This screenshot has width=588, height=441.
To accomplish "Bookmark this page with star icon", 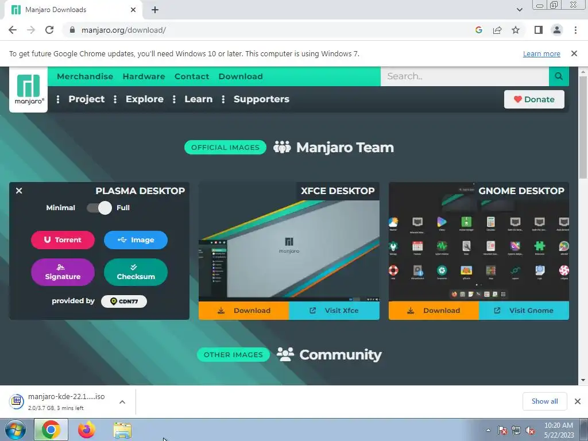I will [x=516, y=30].
